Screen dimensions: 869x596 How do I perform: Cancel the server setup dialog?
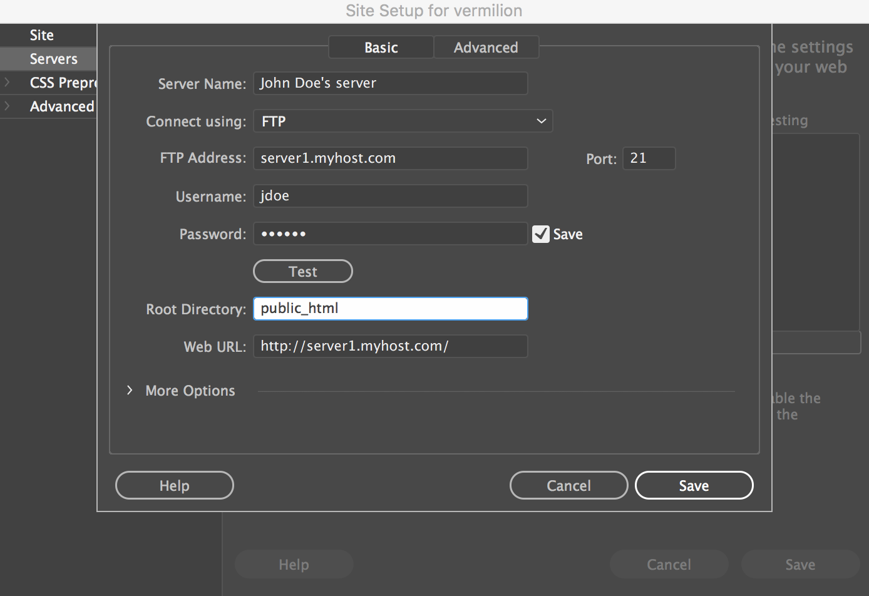click(x=568, y=485)
